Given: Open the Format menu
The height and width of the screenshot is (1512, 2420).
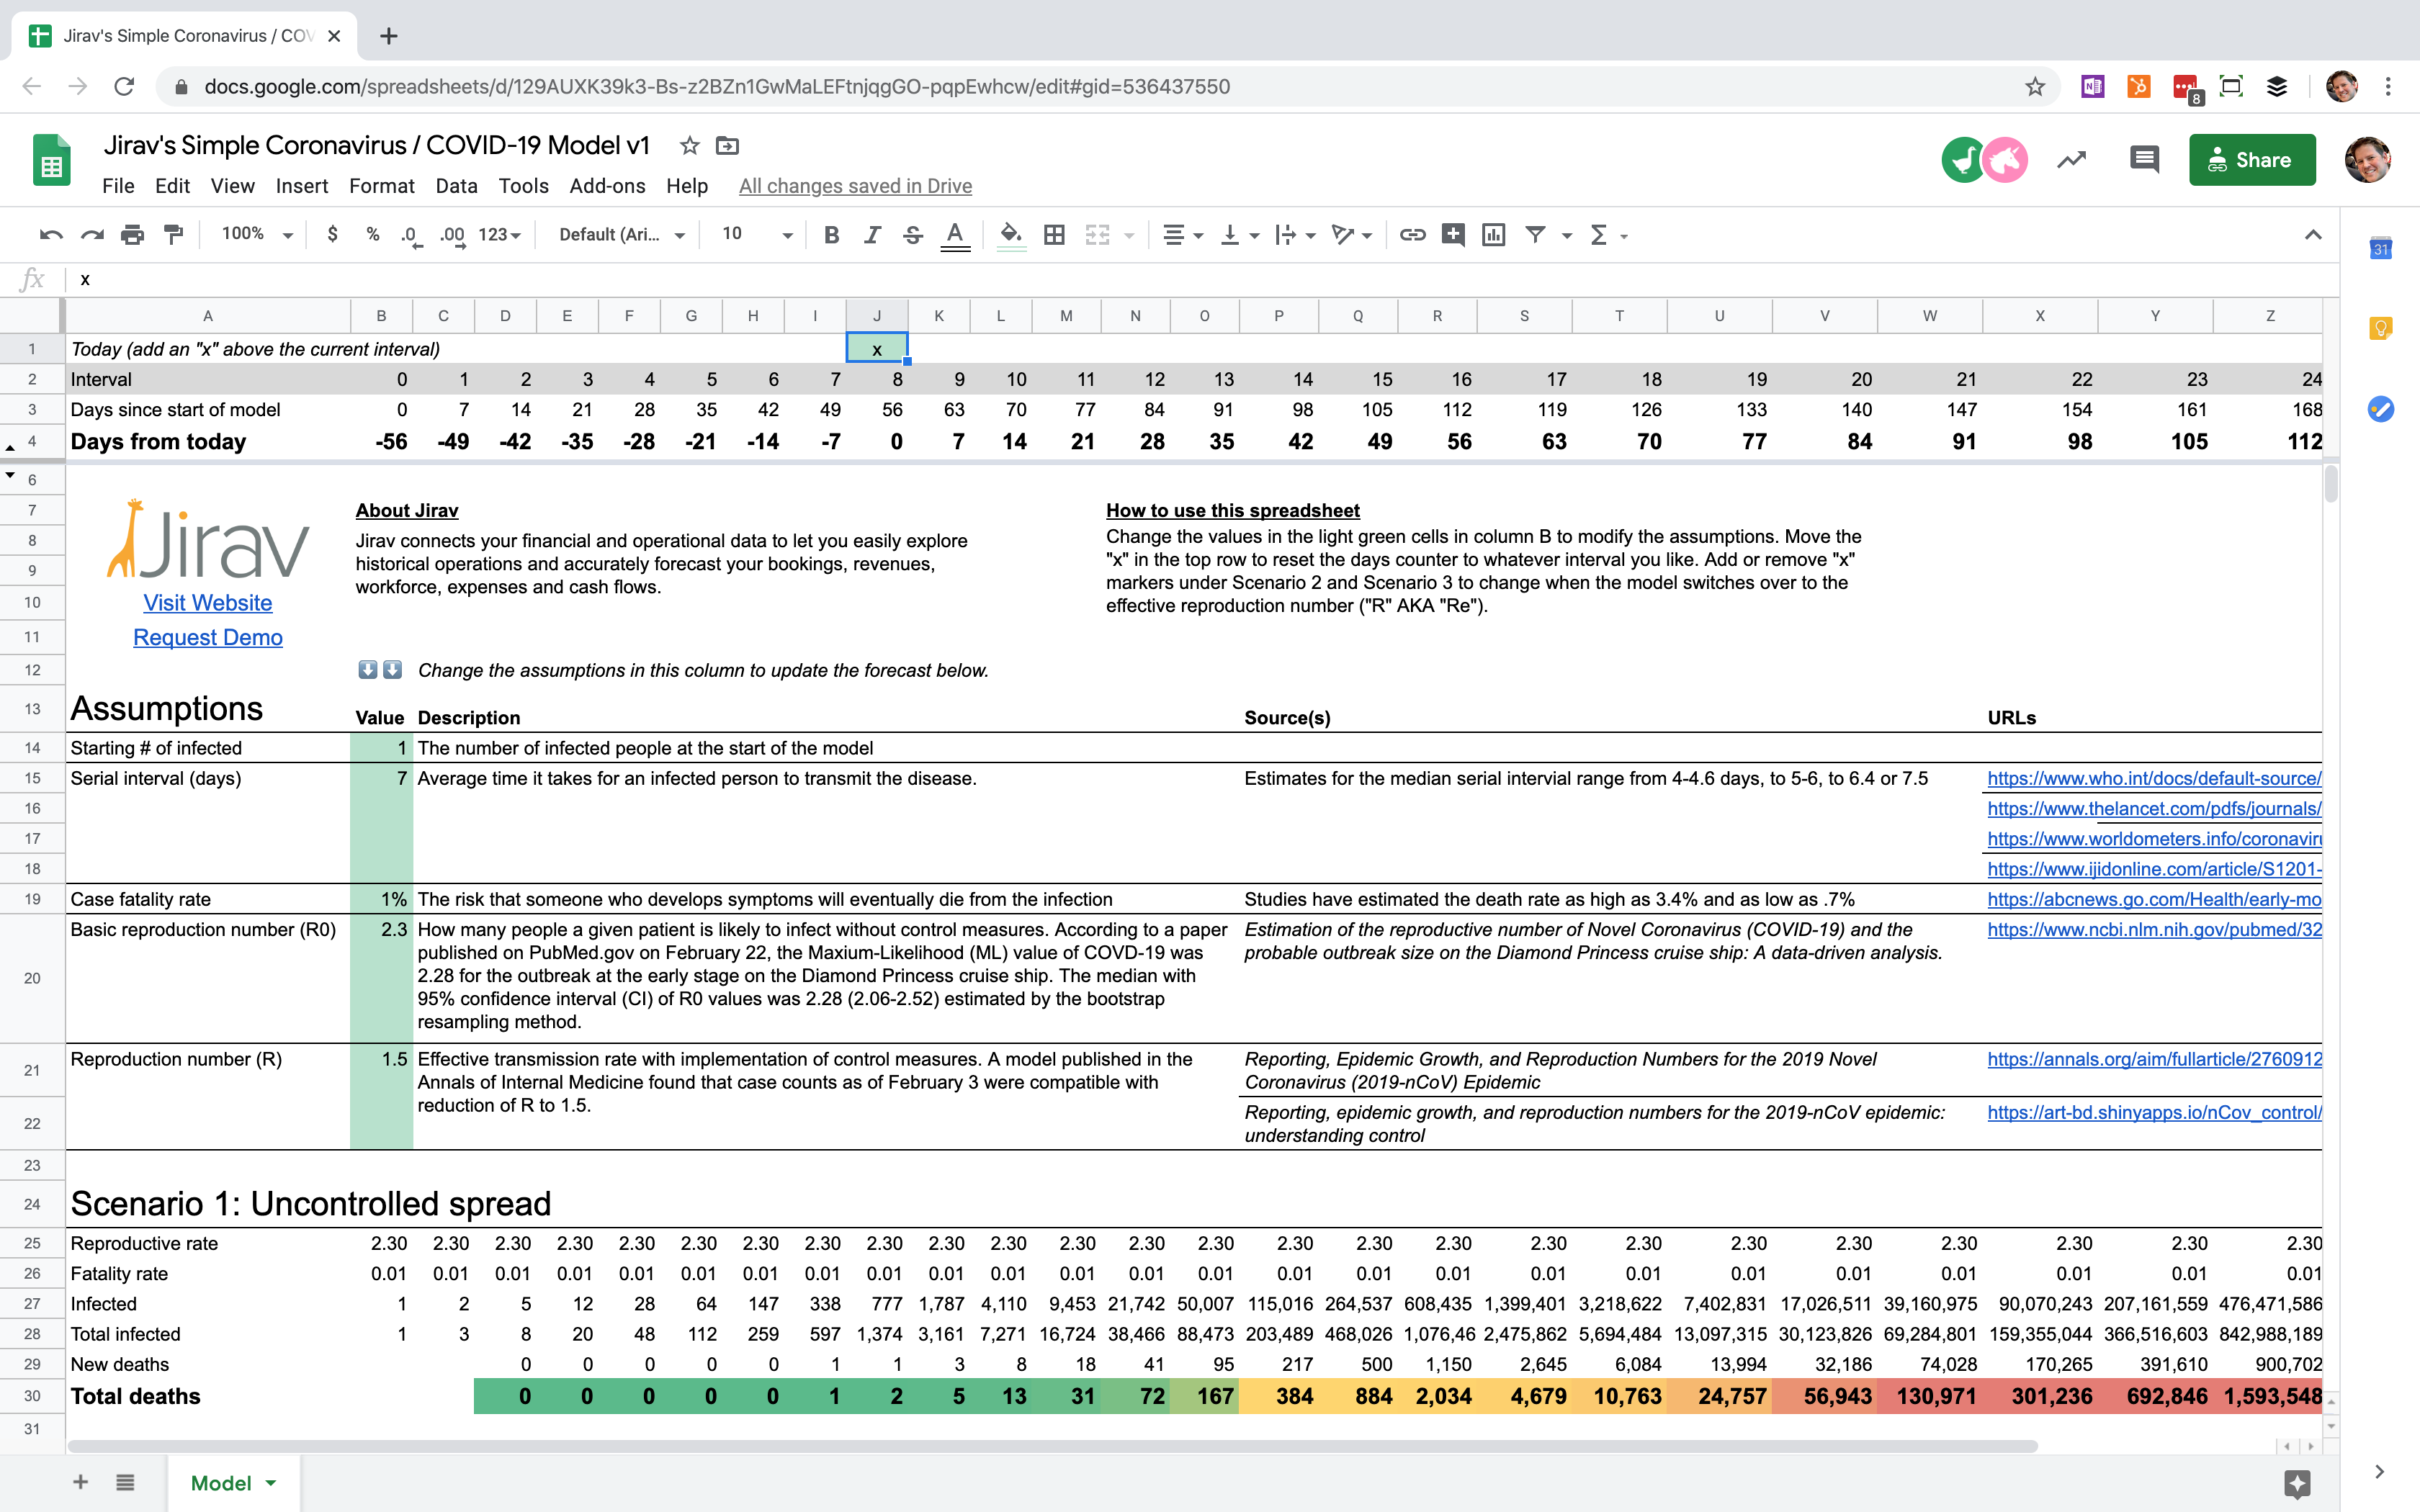Looking at the screenshot, I should click(381, 186).
